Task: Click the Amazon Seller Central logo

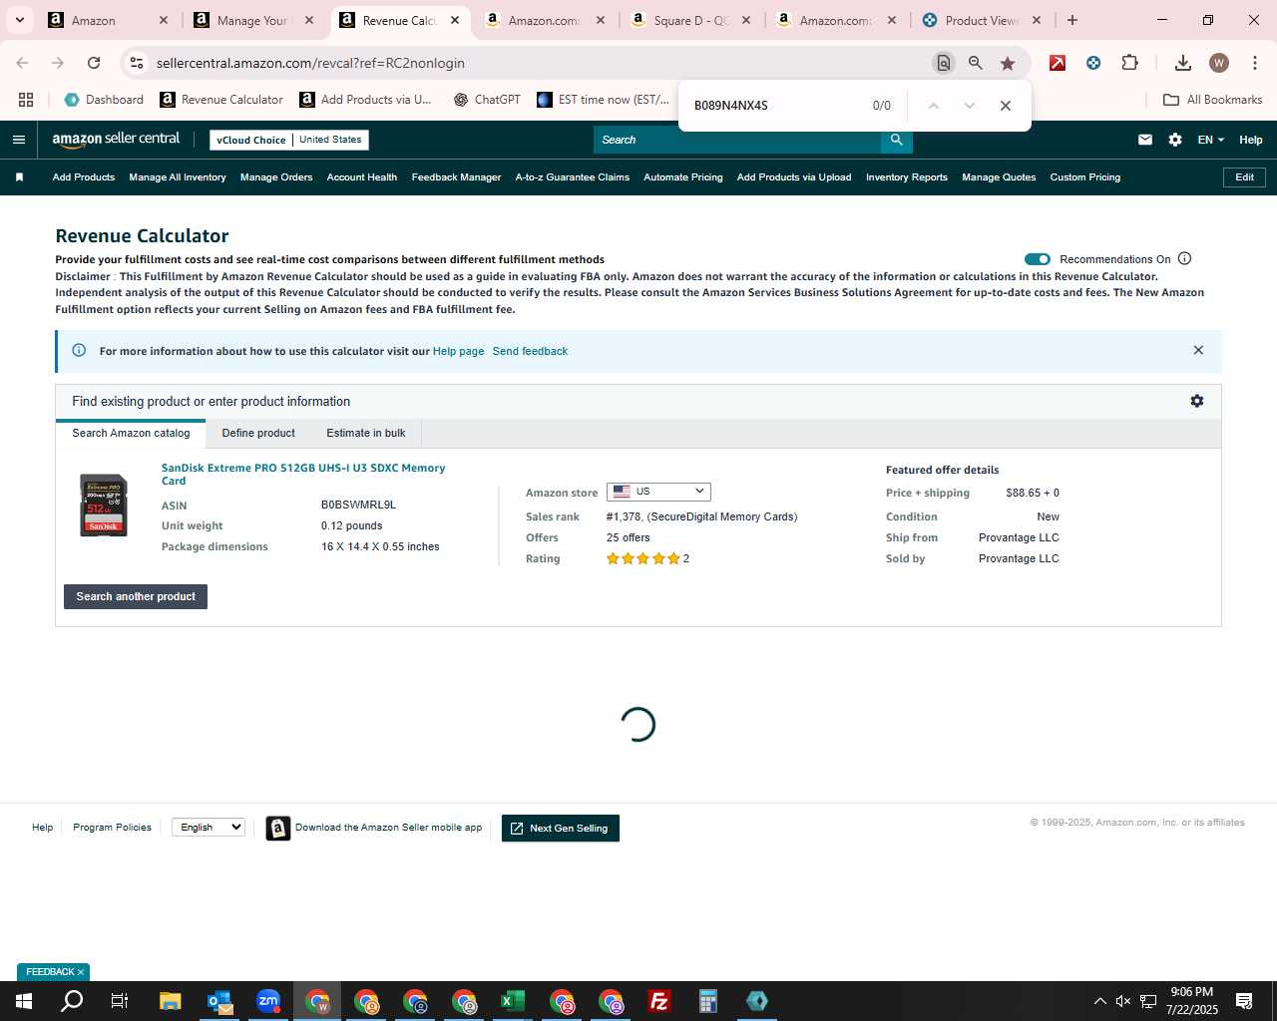Action: click(x=116, y=140)
